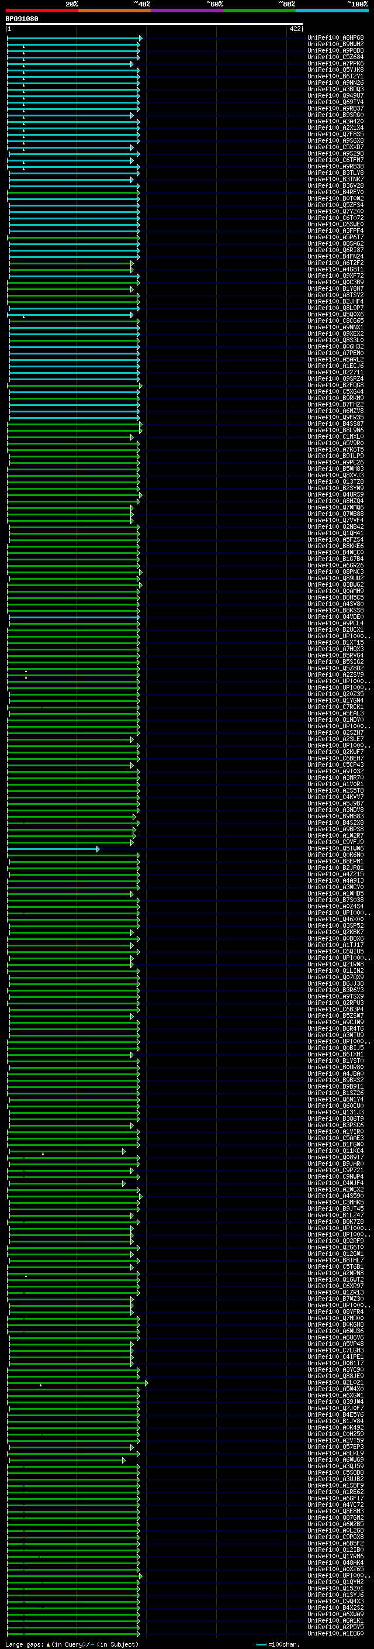Viewport: 374px width, 1649px height.
Task: Open UniRef100_A9NNX1 entry
Action: 335,327
